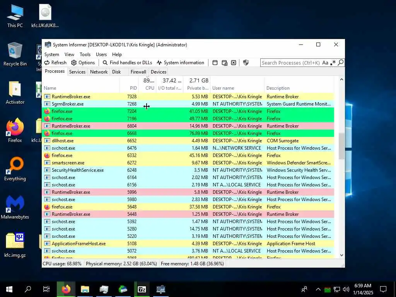The height and width of the screenshot is (297, 396).
Task: Click Physical memory status bar entry
Action: [x=121, y=264]
